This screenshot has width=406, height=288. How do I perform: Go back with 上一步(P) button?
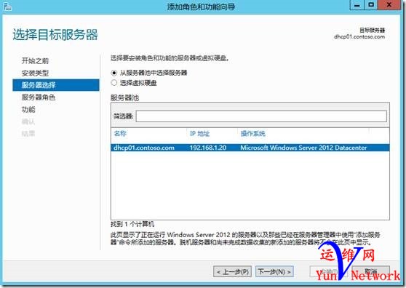(x=232, y=272)
